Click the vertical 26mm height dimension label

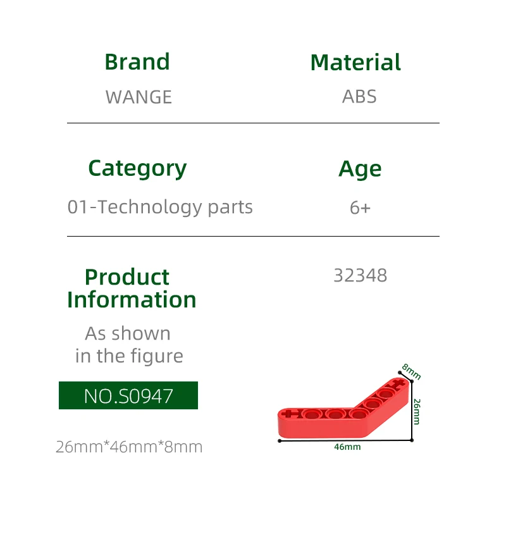[417, 411]
